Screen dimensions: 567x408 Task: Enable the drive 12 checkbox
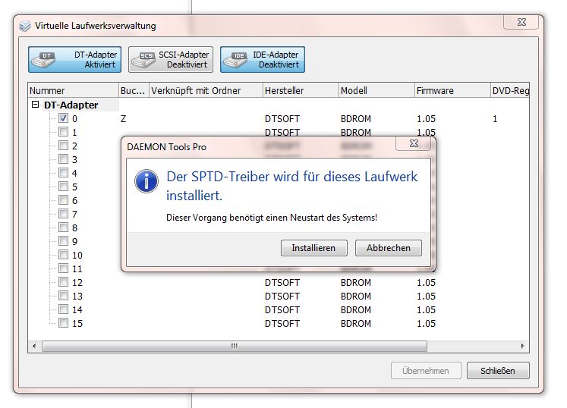64,282
